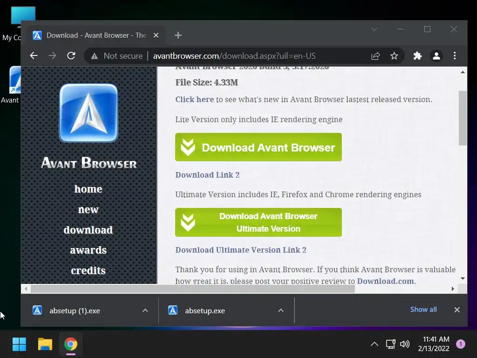477x358 pixels.
Task: Click the Avant Browser logo image
Action: coord(89,113)
